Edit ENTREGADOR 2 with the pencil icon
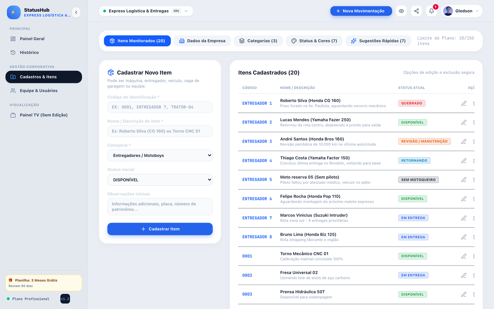The width and height of the screenshot is (494, 309). [464, 122]
